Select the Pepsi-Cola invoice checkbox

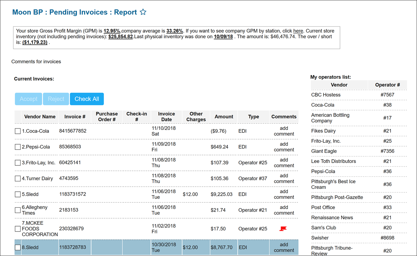point(18,147)
